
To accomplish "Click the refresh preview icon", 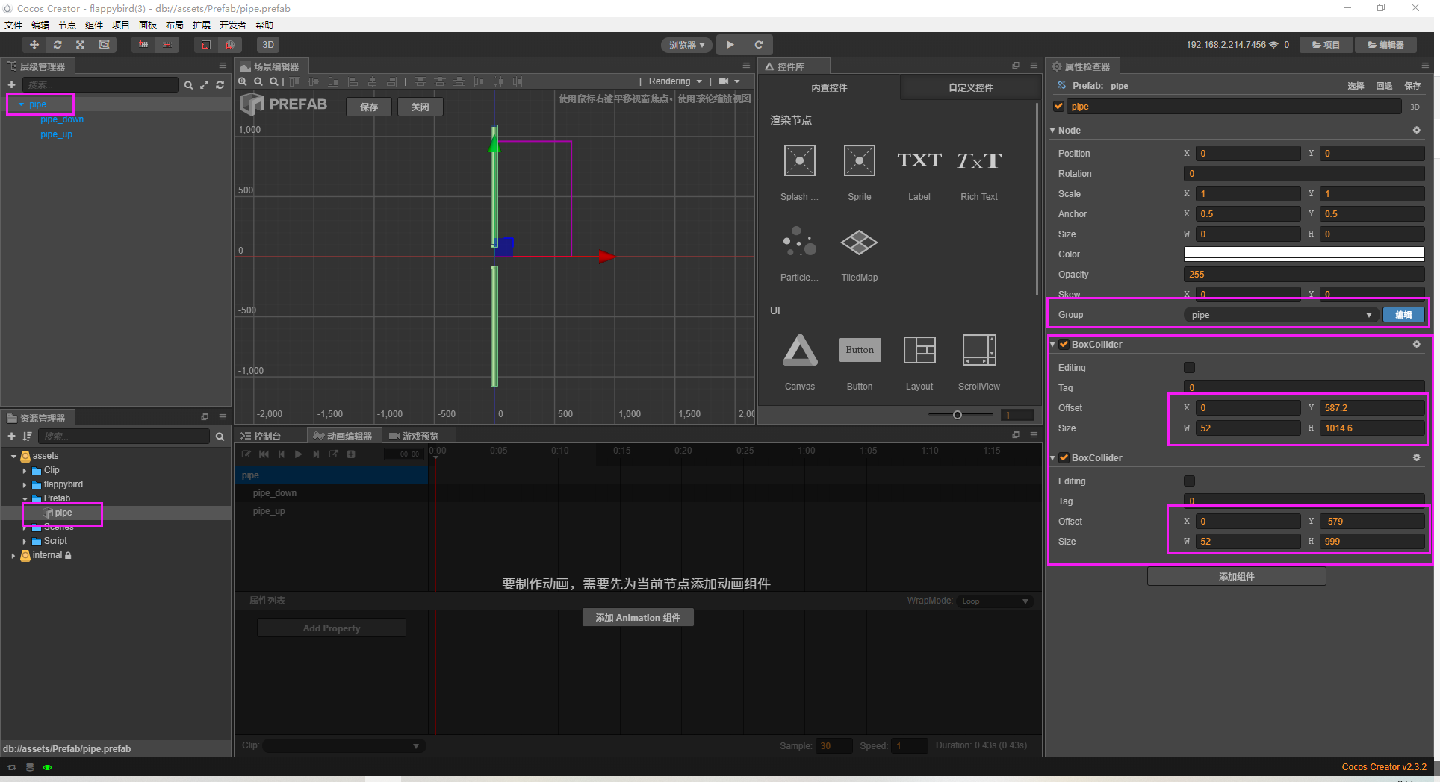I will 759,45.
